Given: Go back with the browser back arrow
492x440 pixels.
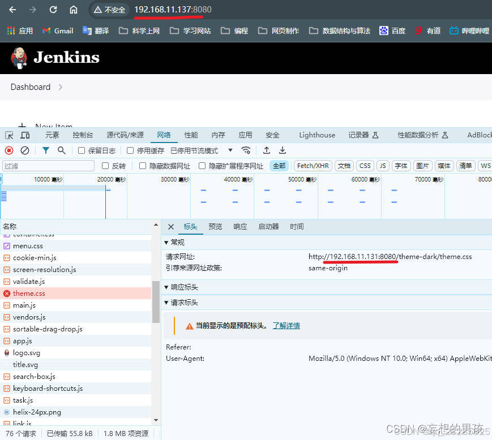Looking at the screenshot, I should click(x=12, y=10).
